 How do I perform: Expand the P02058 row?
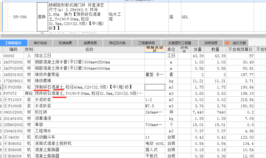(5, 87)
